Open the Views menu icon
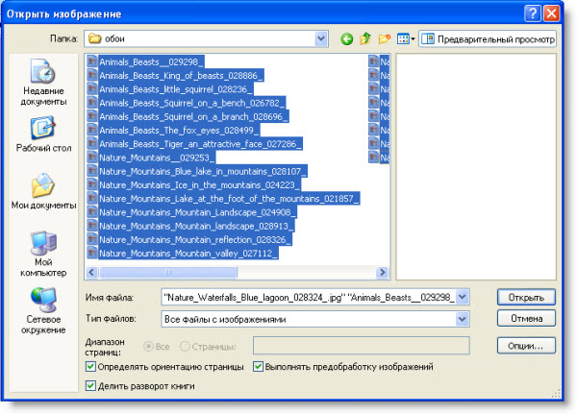Image resolution: width=577 pixels, height=414 pixels. pyautogui.click(x=406, y=38)
